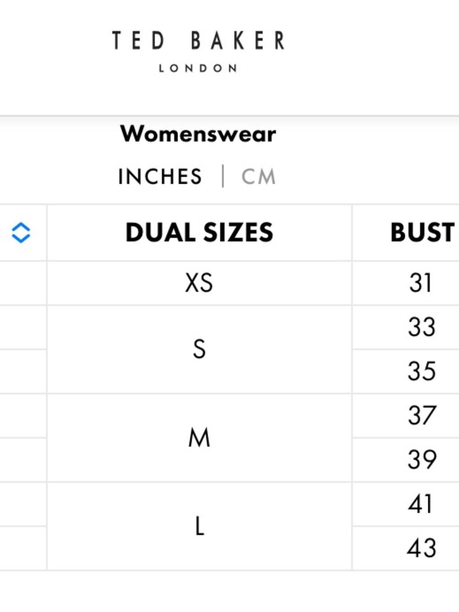The width and height of the screenshot is (459, 612).
Task: Click bust measurement 33
Action: tap(422, 327)
